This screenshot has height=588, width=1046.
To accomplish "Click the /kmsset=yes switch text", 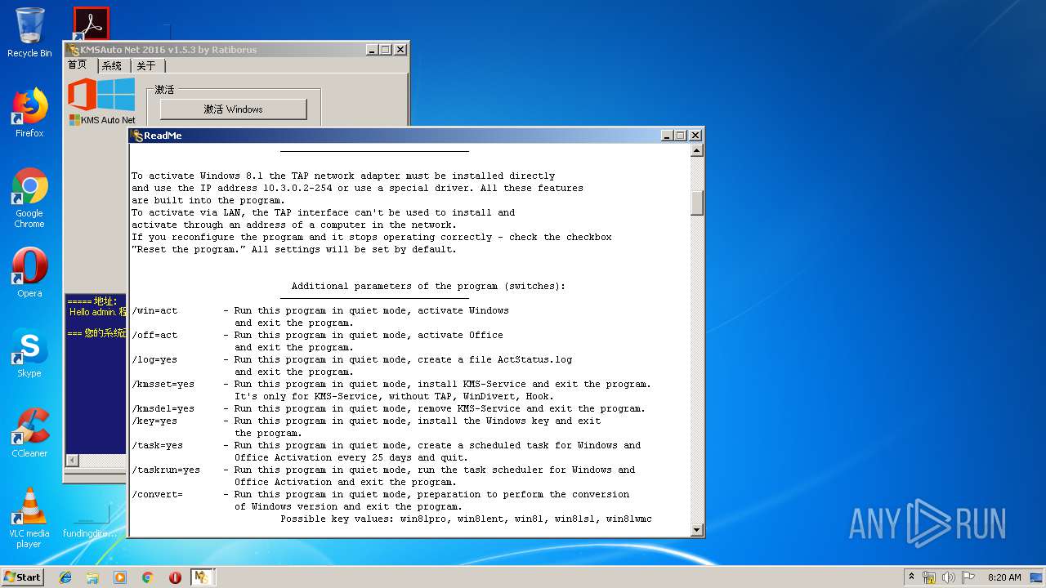I will 163,384.
